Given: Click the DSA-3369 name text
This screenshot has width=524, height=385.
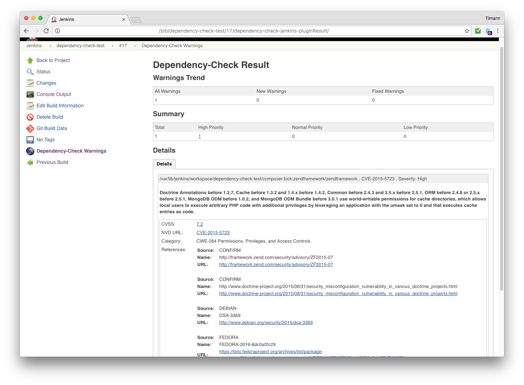Looking at the screenshot, I should [230, 316].
